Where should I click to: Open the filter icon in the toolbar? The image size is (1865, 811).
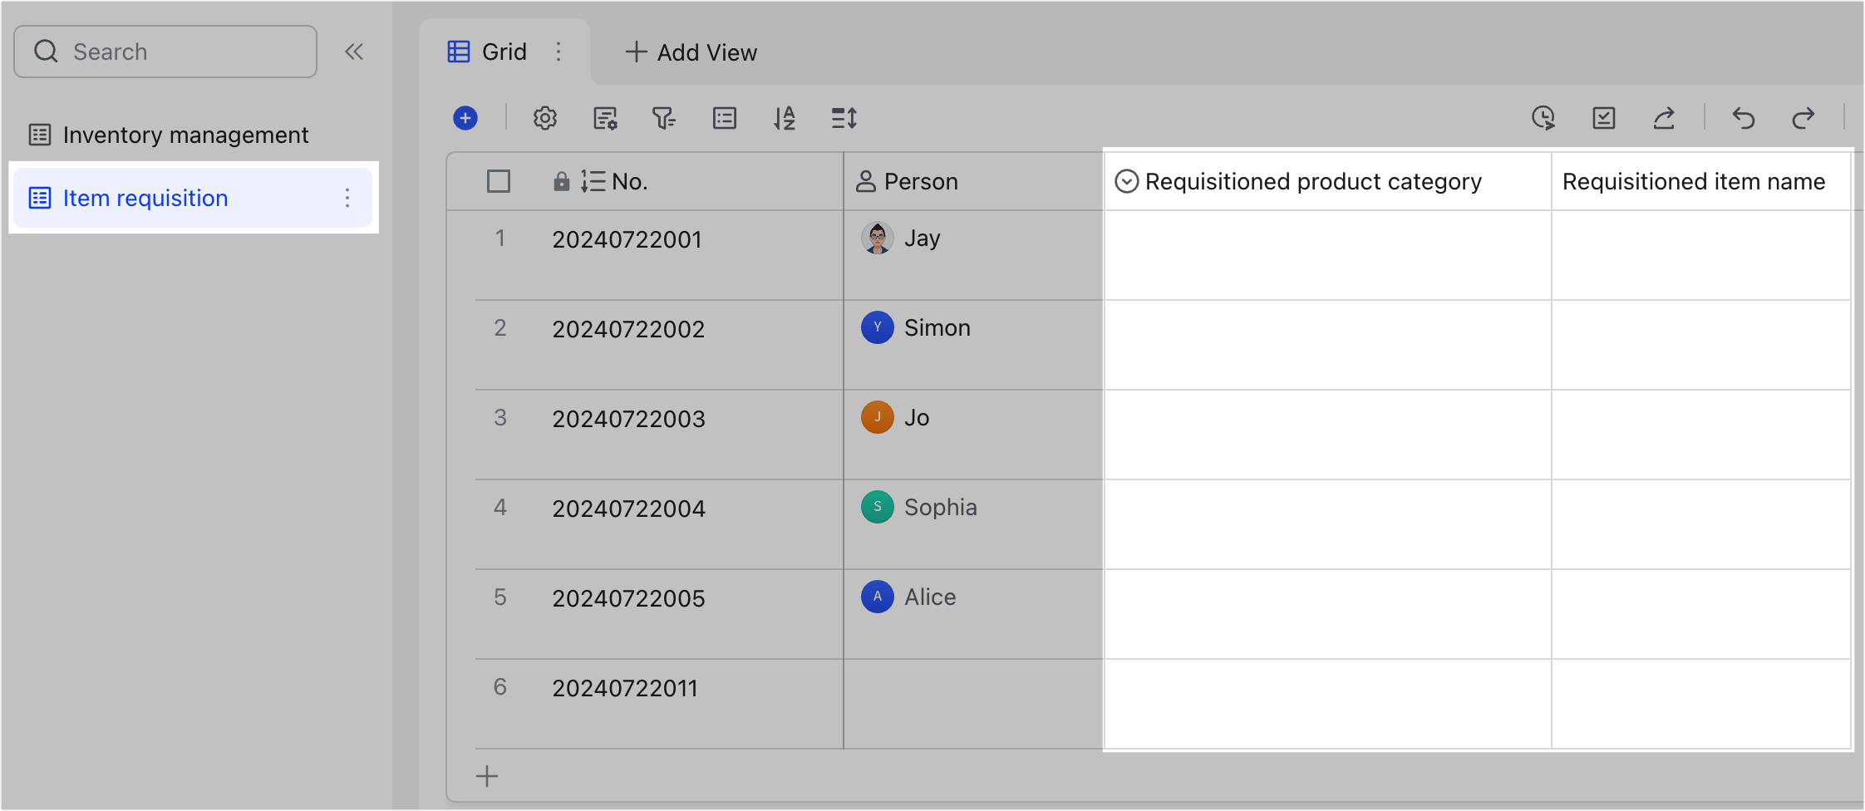[663, 118]
